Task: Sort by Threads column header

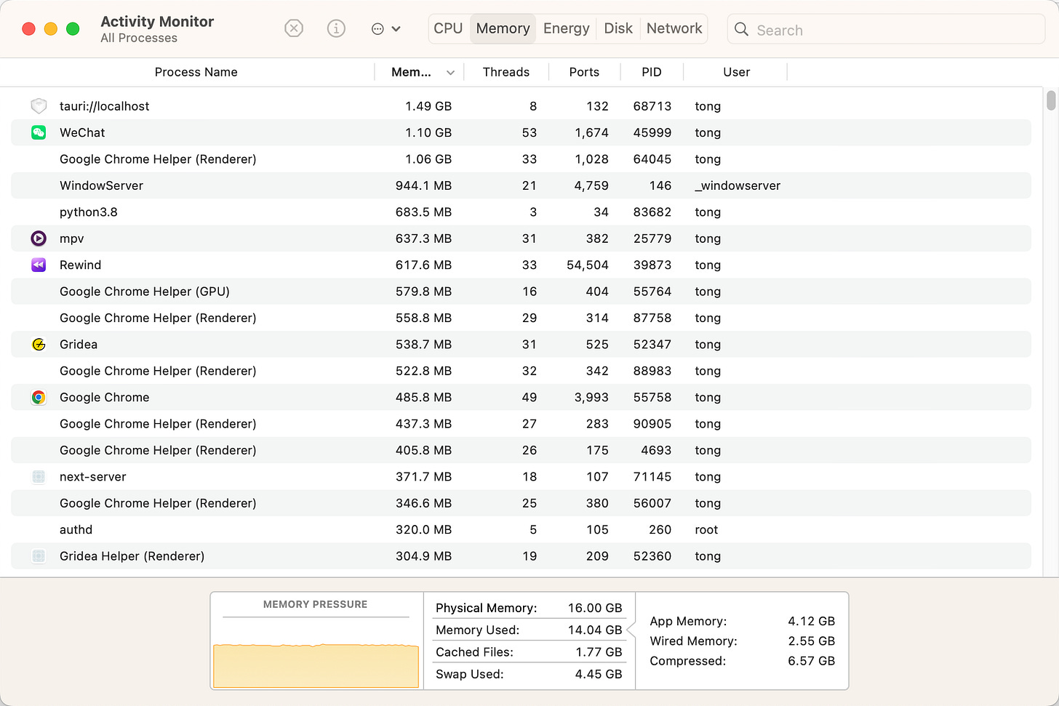Action: coord(506,72)
